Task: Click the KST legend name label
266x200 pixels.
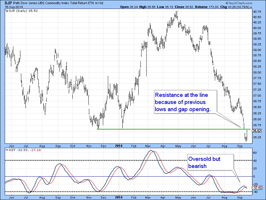Action: coord(12,150)
